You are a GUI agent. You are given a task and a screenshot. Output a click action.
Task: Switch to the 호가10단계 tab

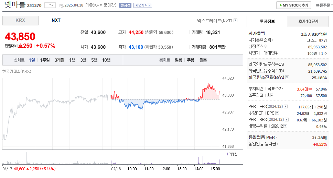308,21
